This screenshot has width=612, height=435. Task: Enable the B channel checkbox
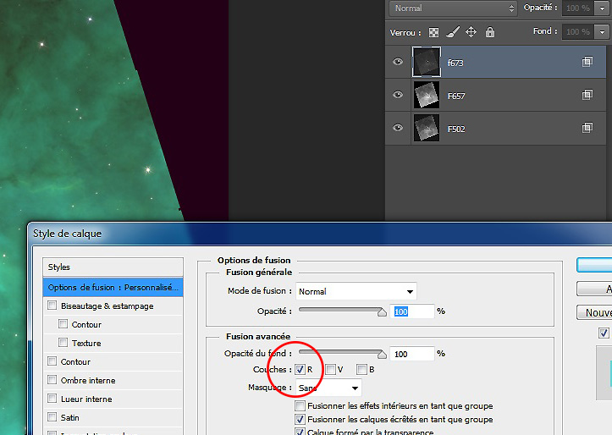361,369
